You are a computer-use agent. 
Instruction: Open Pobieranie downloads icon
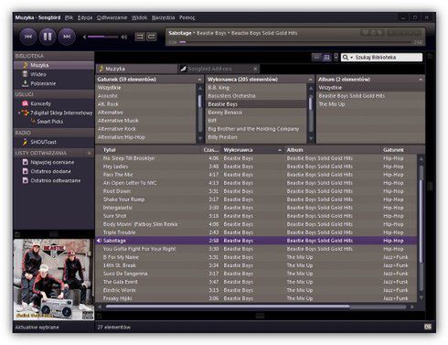26,83
